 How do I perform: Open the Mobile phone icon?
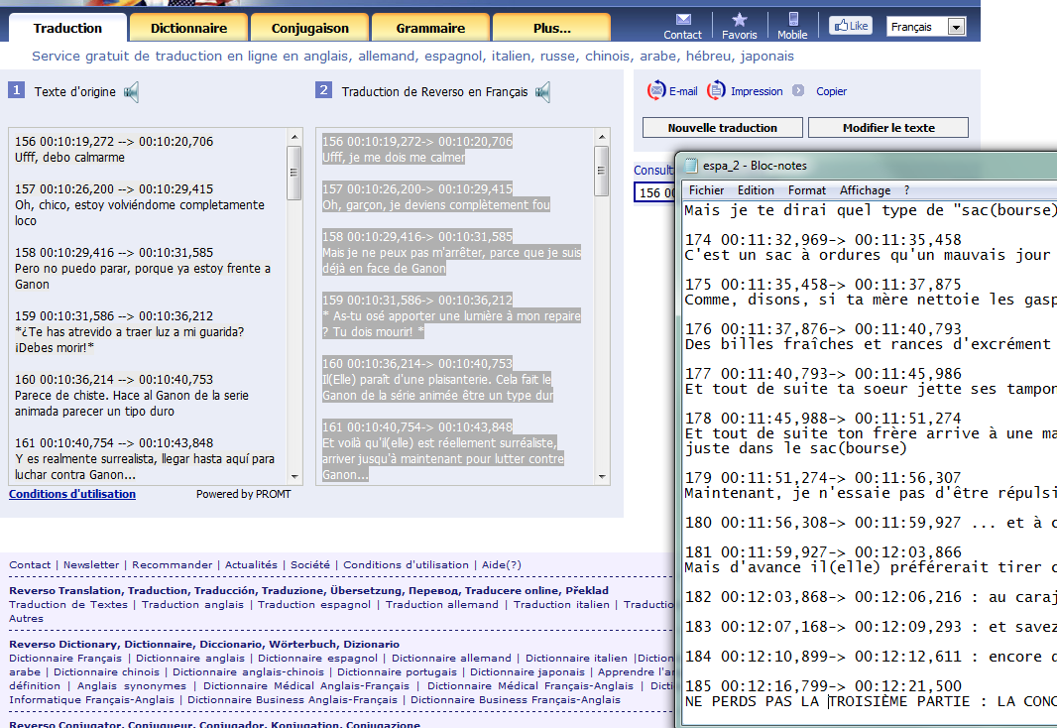point(793,19)
